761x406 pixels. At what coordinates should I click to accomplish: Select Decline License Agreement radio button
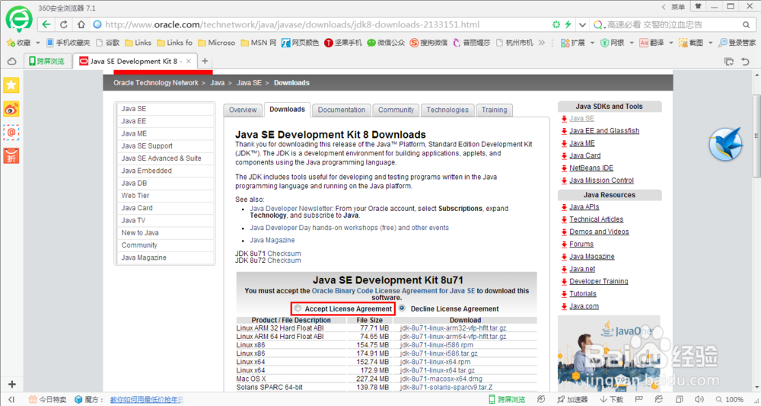pos(403,308)
